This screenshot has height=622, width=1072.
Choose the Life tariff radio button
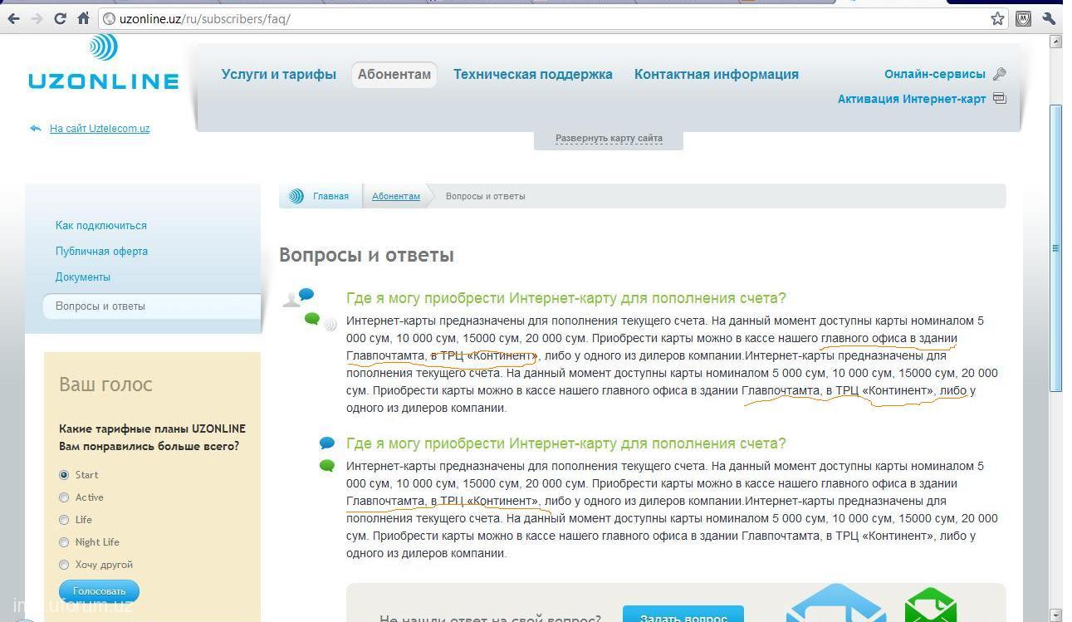click(64, 520)
